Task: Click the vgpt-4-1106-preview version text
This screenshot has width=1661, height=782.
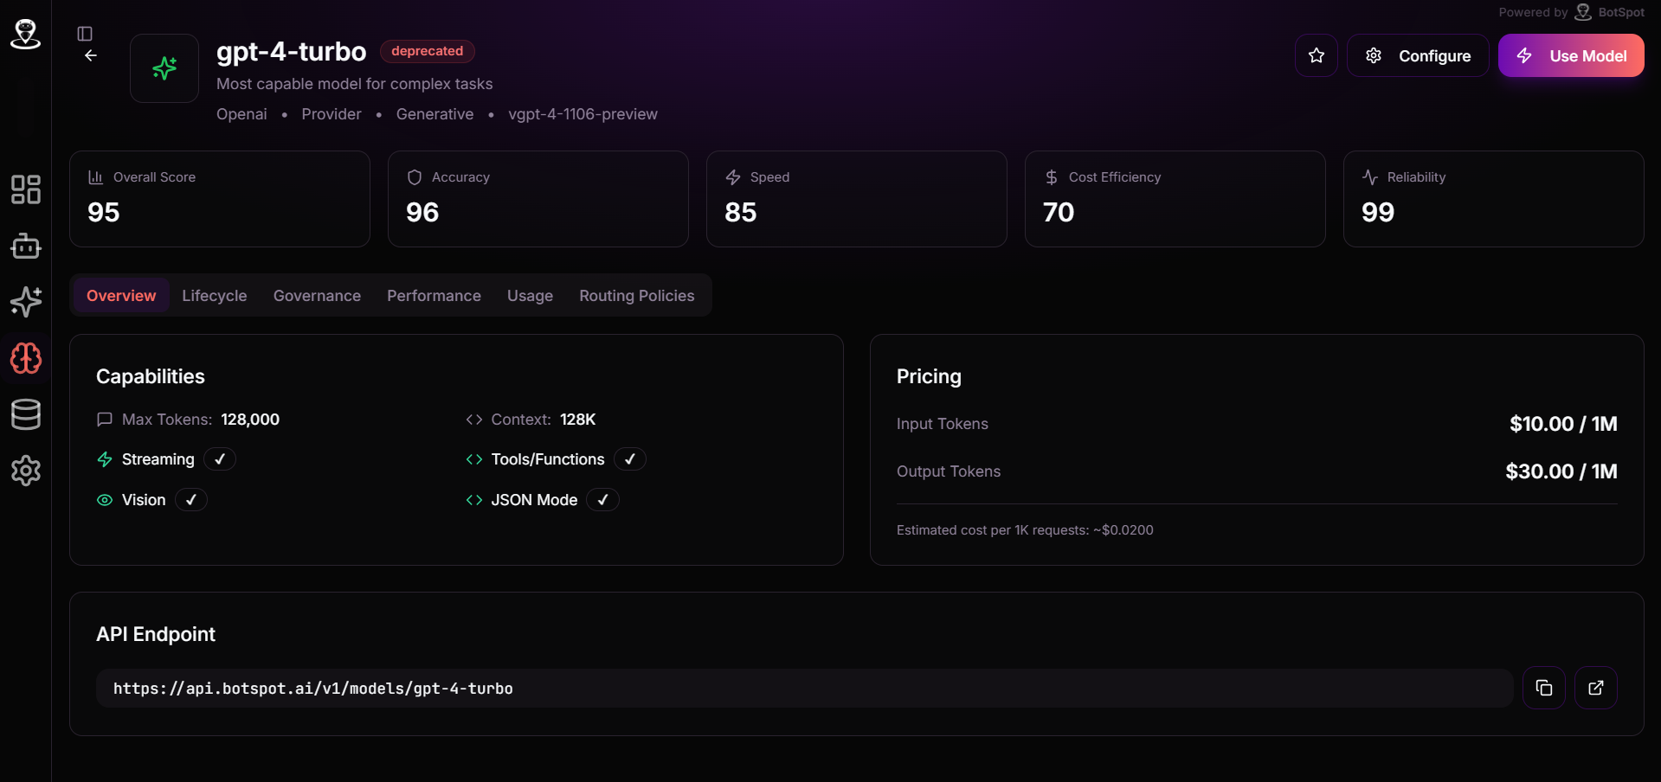Action: tap(583, 114)
